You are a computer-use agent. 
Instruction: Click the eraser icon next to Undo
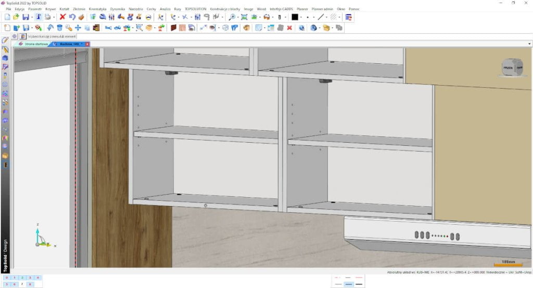pos(81,17)
